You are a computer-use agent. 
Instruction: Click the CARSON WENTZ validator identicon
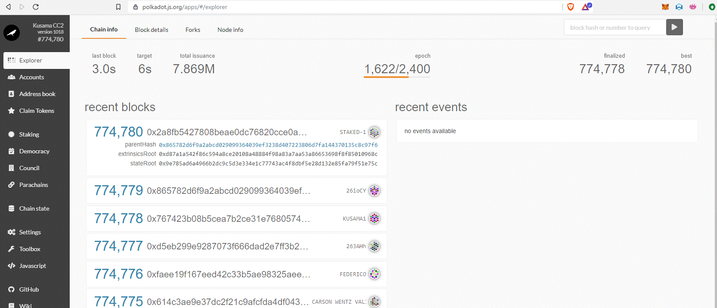pos(374,302)
